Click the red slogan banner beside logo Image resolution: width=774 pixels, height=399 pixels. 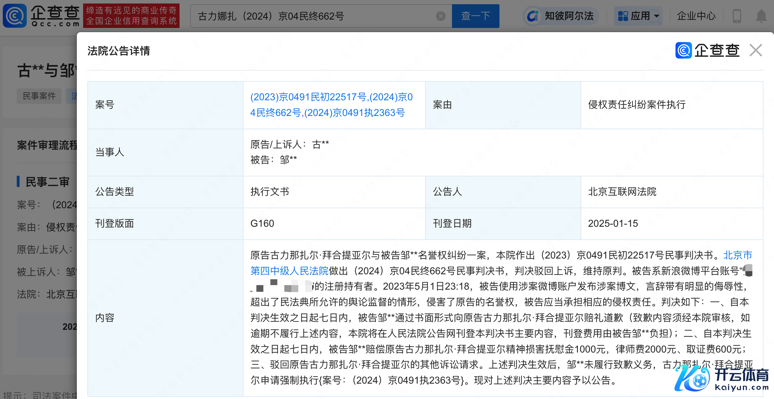pyautogui.click(x=131, y=16)
